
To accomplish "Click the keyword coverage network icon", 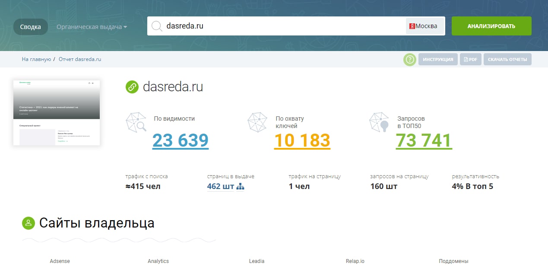I will coord(258,122).
